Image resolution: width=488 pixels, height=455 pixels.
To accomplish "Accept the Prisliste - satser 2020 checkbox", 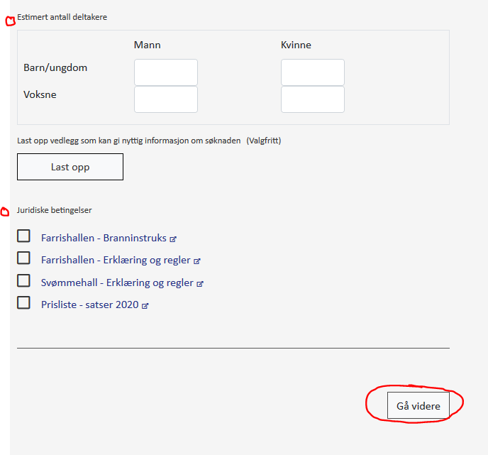I will 23,302.
